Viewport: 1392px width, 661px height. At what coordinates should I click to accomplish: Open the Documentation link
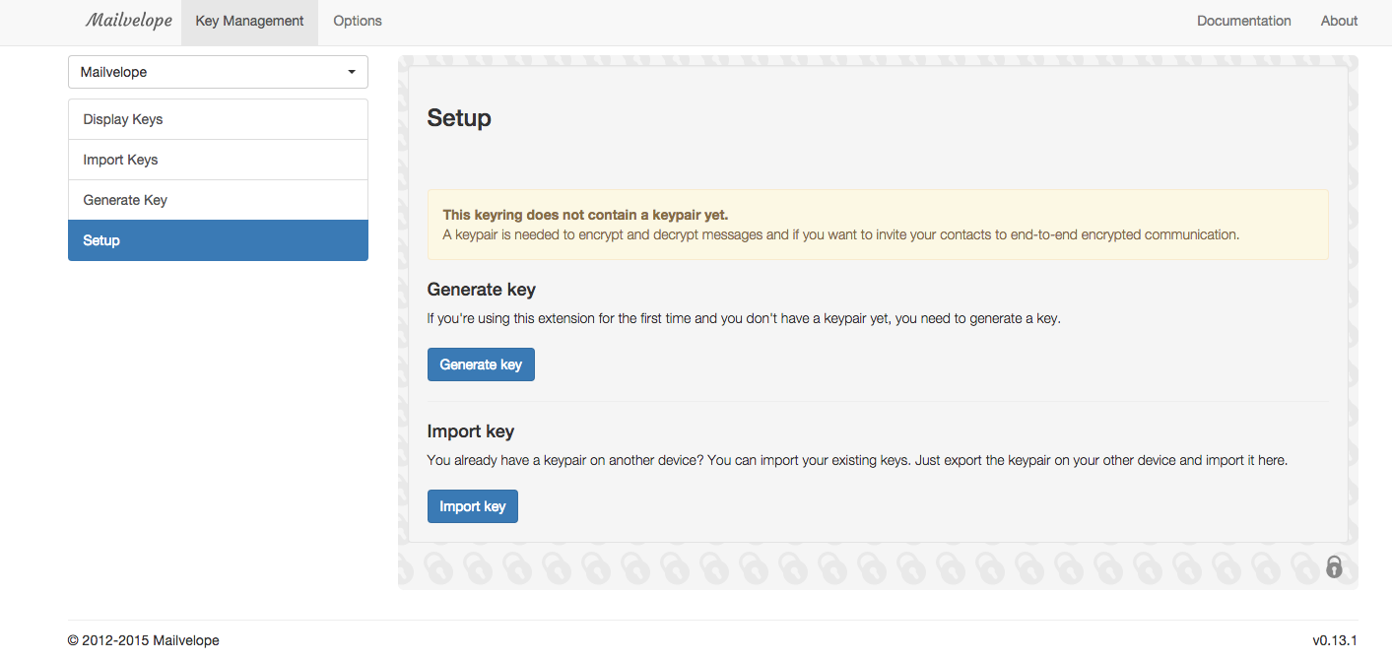(x=1243, y=21)
